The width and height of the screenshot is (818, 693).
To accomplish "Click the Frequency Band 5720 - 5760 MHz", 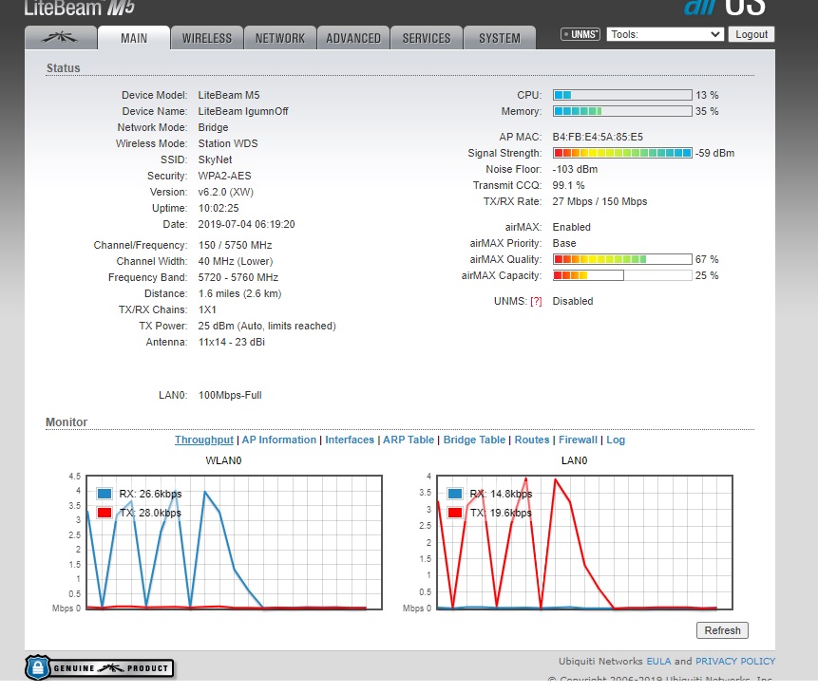I will (x=238, y=277).
